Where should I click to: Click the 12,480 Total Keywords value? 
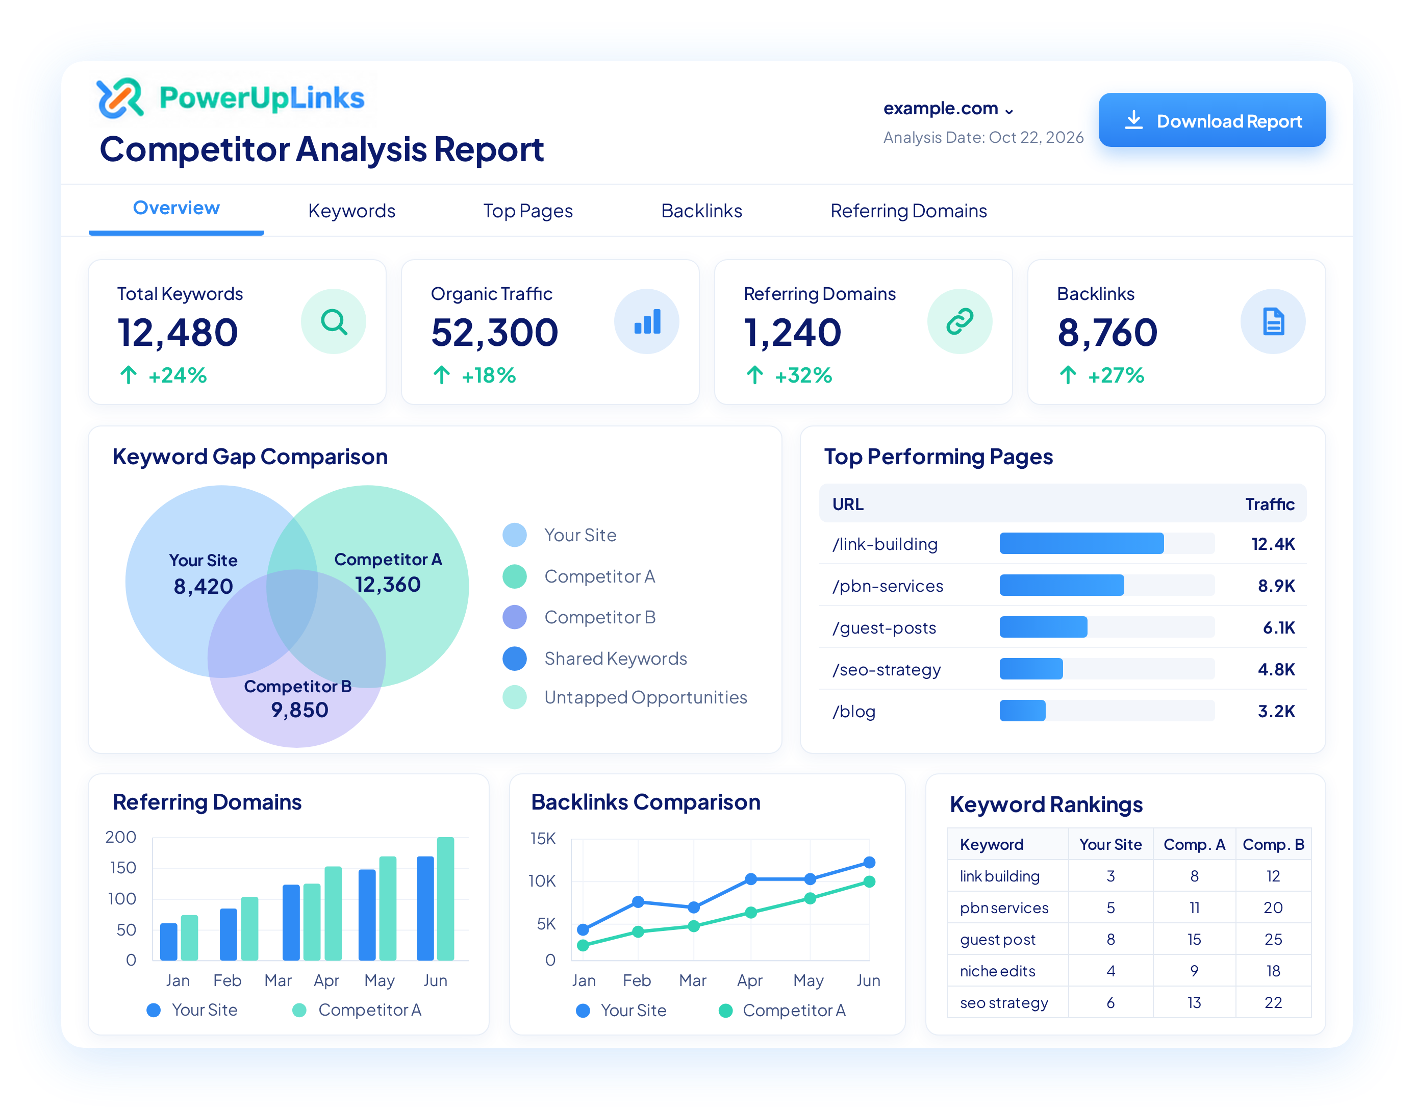coord(177,333)
